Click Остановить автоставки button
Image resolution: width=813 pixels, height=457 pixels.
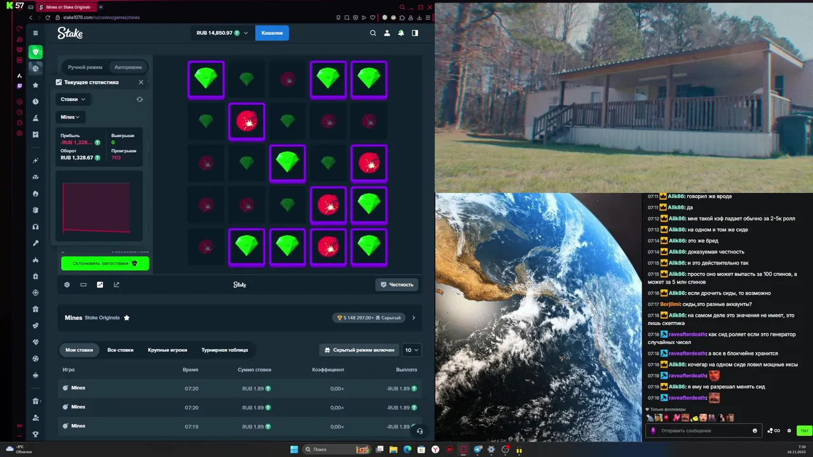click(x=105, y=263)
